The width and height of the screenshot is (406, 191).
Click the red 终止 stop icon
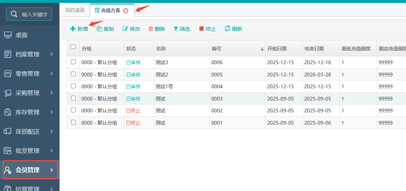[201, 29]
